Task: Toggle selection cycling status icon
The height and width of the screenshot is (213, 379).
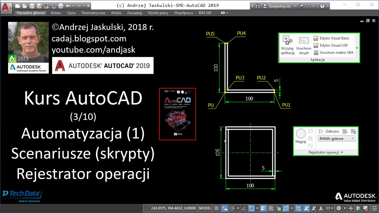Action: [278, 208]
